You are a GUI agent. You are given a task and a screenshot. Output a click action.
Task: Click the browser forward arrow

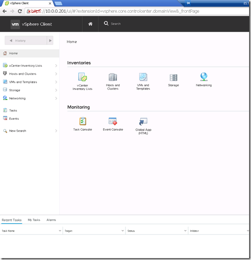click(12, 11)
